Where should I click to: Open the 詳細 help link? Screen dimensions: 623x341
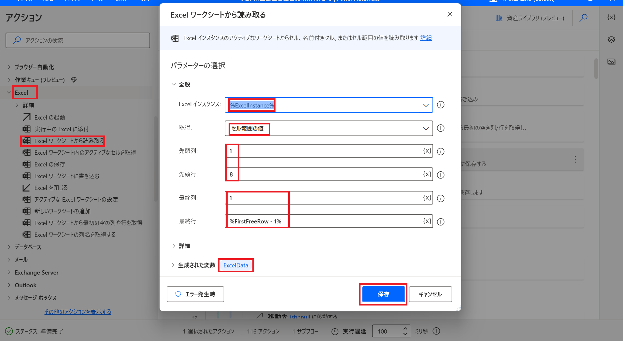(x=426, y=38)
